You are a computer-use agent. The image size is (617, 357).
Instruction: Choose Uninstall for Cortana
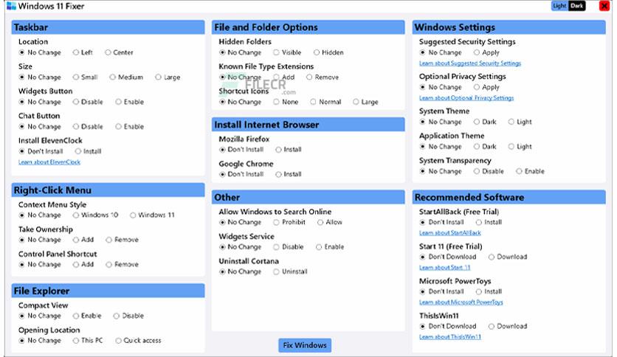coord(290,271)
